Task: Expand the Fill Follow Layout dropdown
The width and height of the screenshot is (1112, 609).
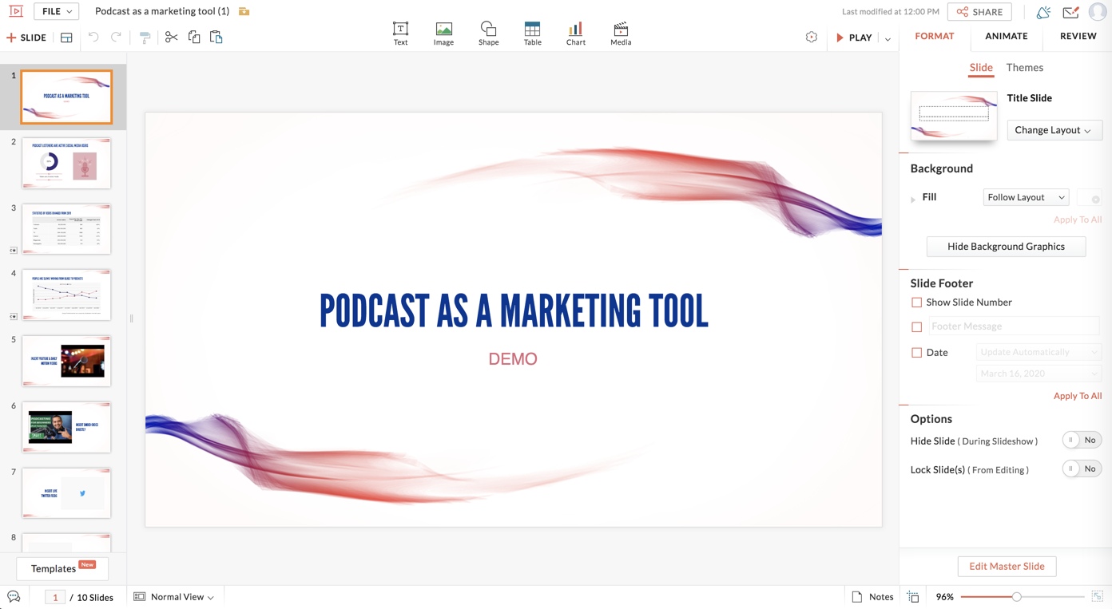Action: pos(1026,197)
